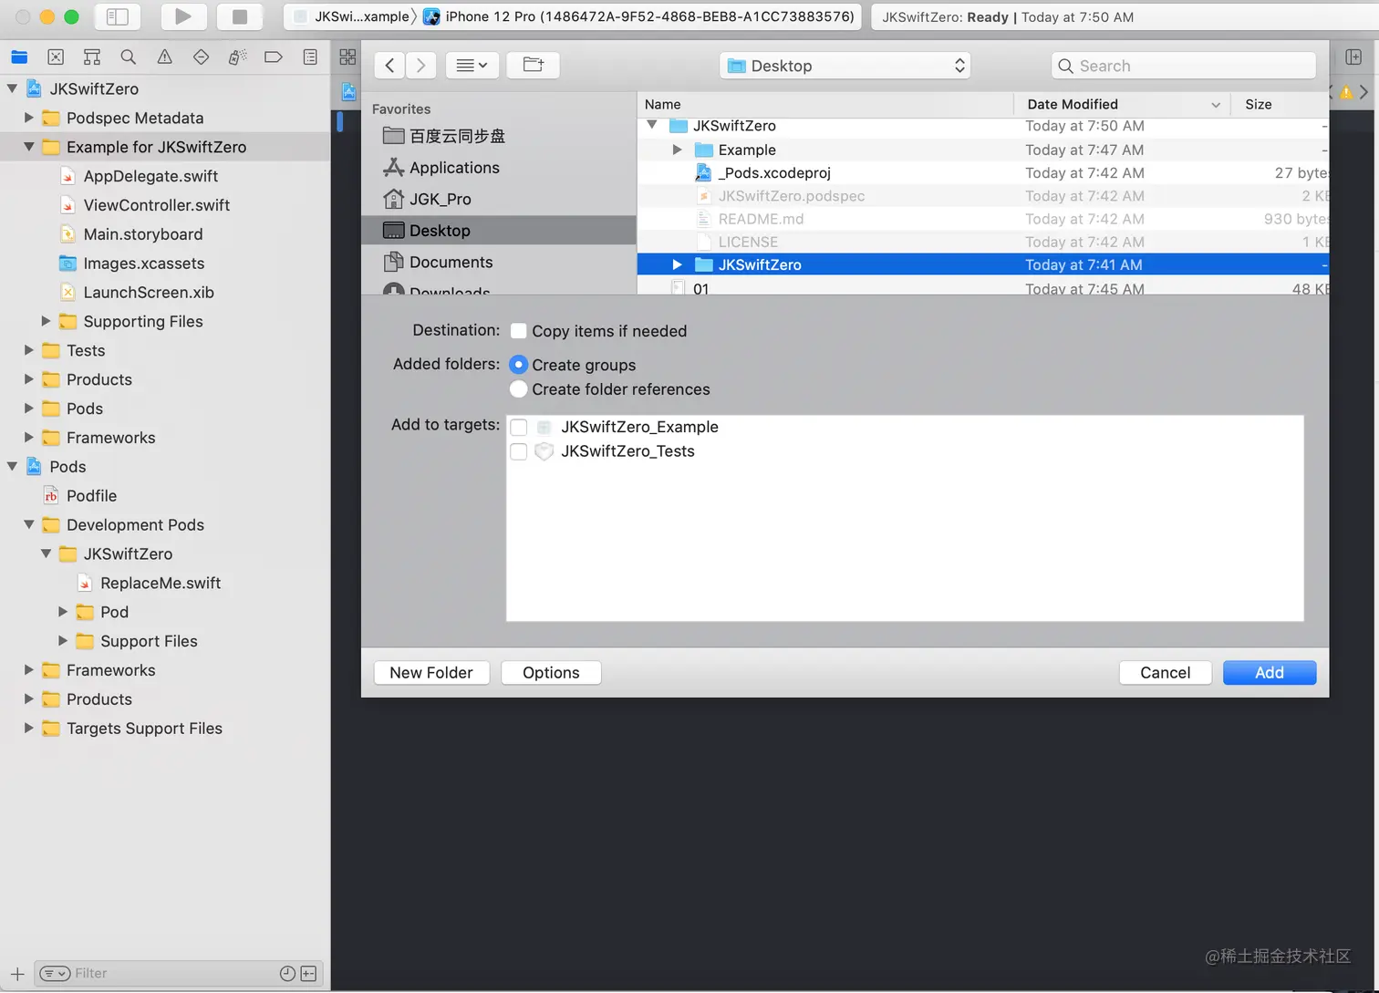Expand Podspec Metadata group
The height and width of the screenshot is (993, 1379).
28,118
